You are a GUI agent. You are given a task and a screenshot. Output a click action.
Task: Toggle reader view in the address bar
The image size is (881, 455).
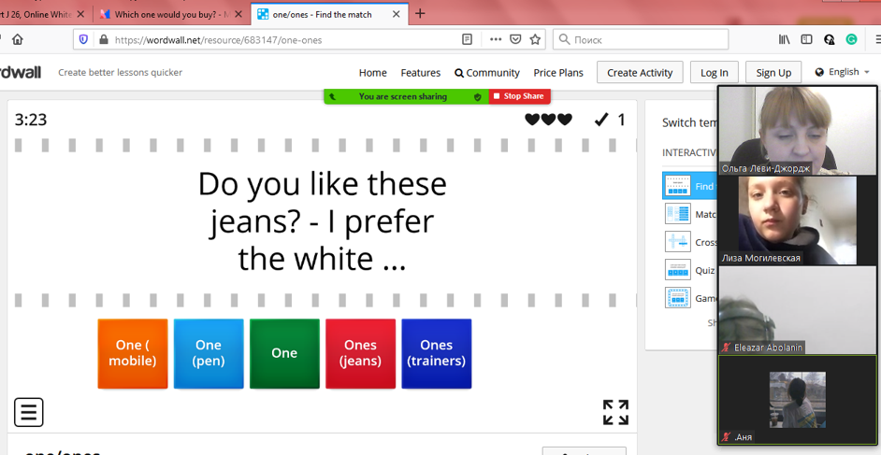point(467,39)
